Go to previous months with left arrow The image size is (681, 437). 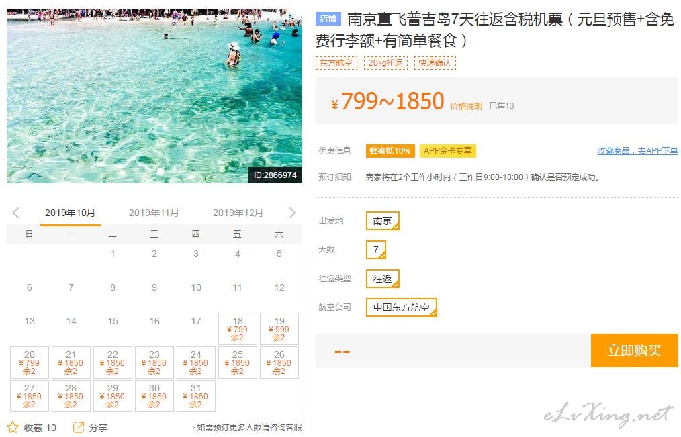coord(16,213)
